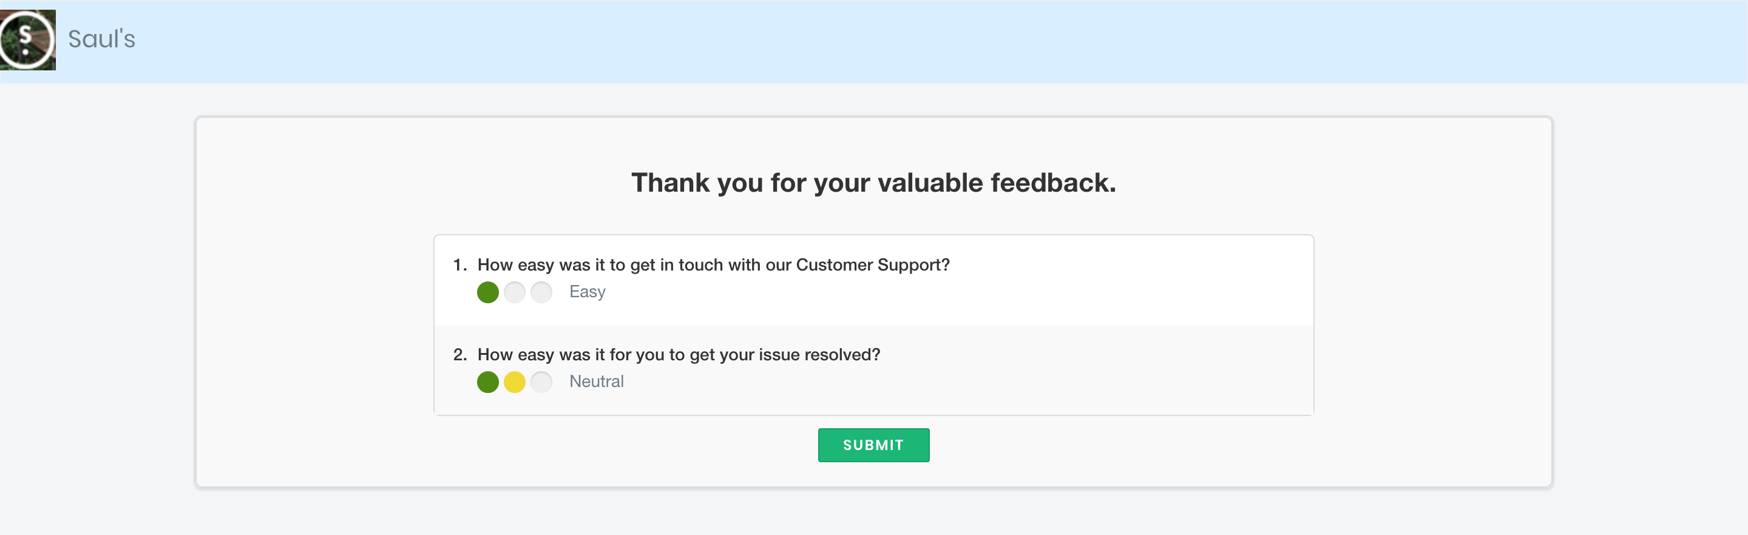Click question 2 about issue resolution
Screen dimensions: 1748x535
pos(679,355)
